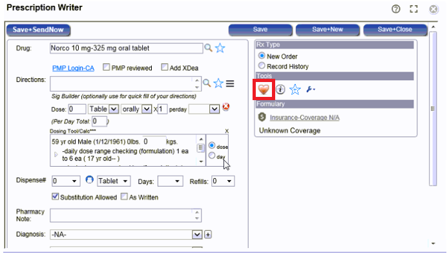The image size is (447, 259).
Task: Open the hamburger menu beside Directions
Action: [x=230, y=83]
